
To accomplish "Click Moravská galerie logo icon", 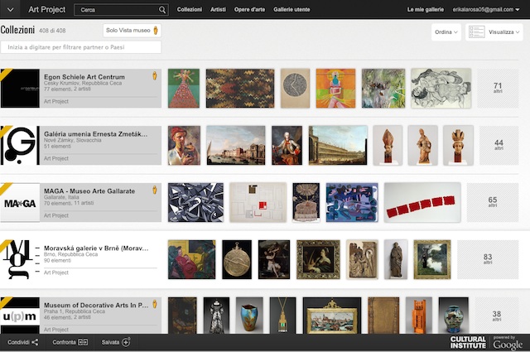I will (x=20, y=260).
